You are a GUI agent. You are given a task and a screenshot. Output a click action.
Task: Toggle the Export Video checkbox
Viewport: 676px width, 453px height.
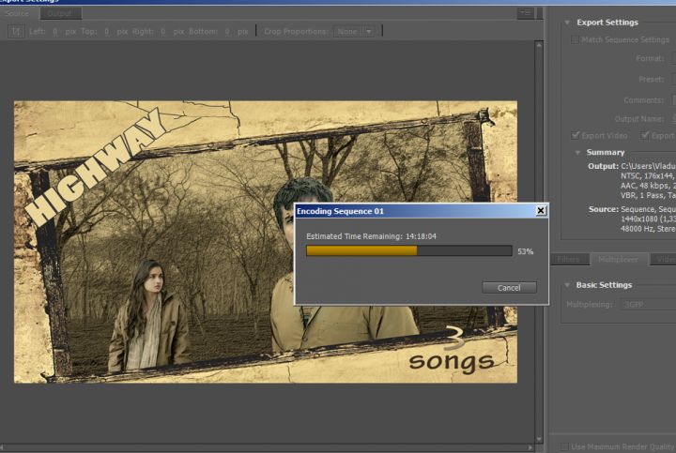click(576, 135)
